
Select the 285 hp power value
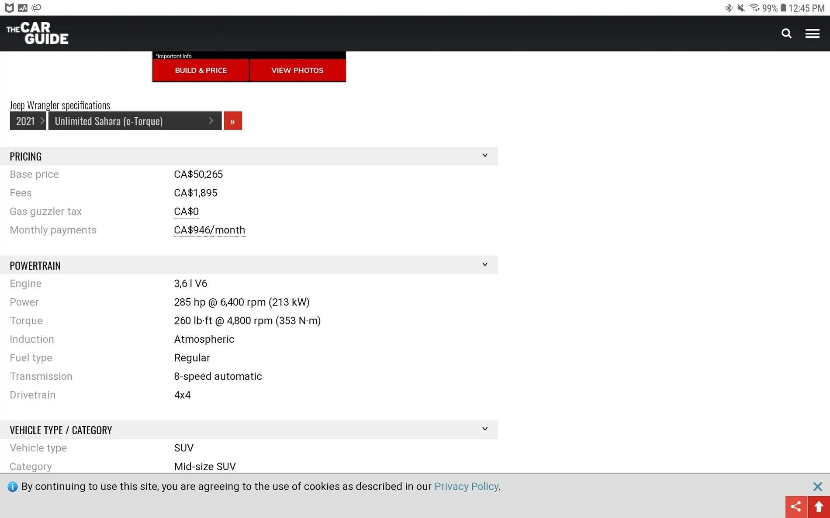[x=242, y=302]
